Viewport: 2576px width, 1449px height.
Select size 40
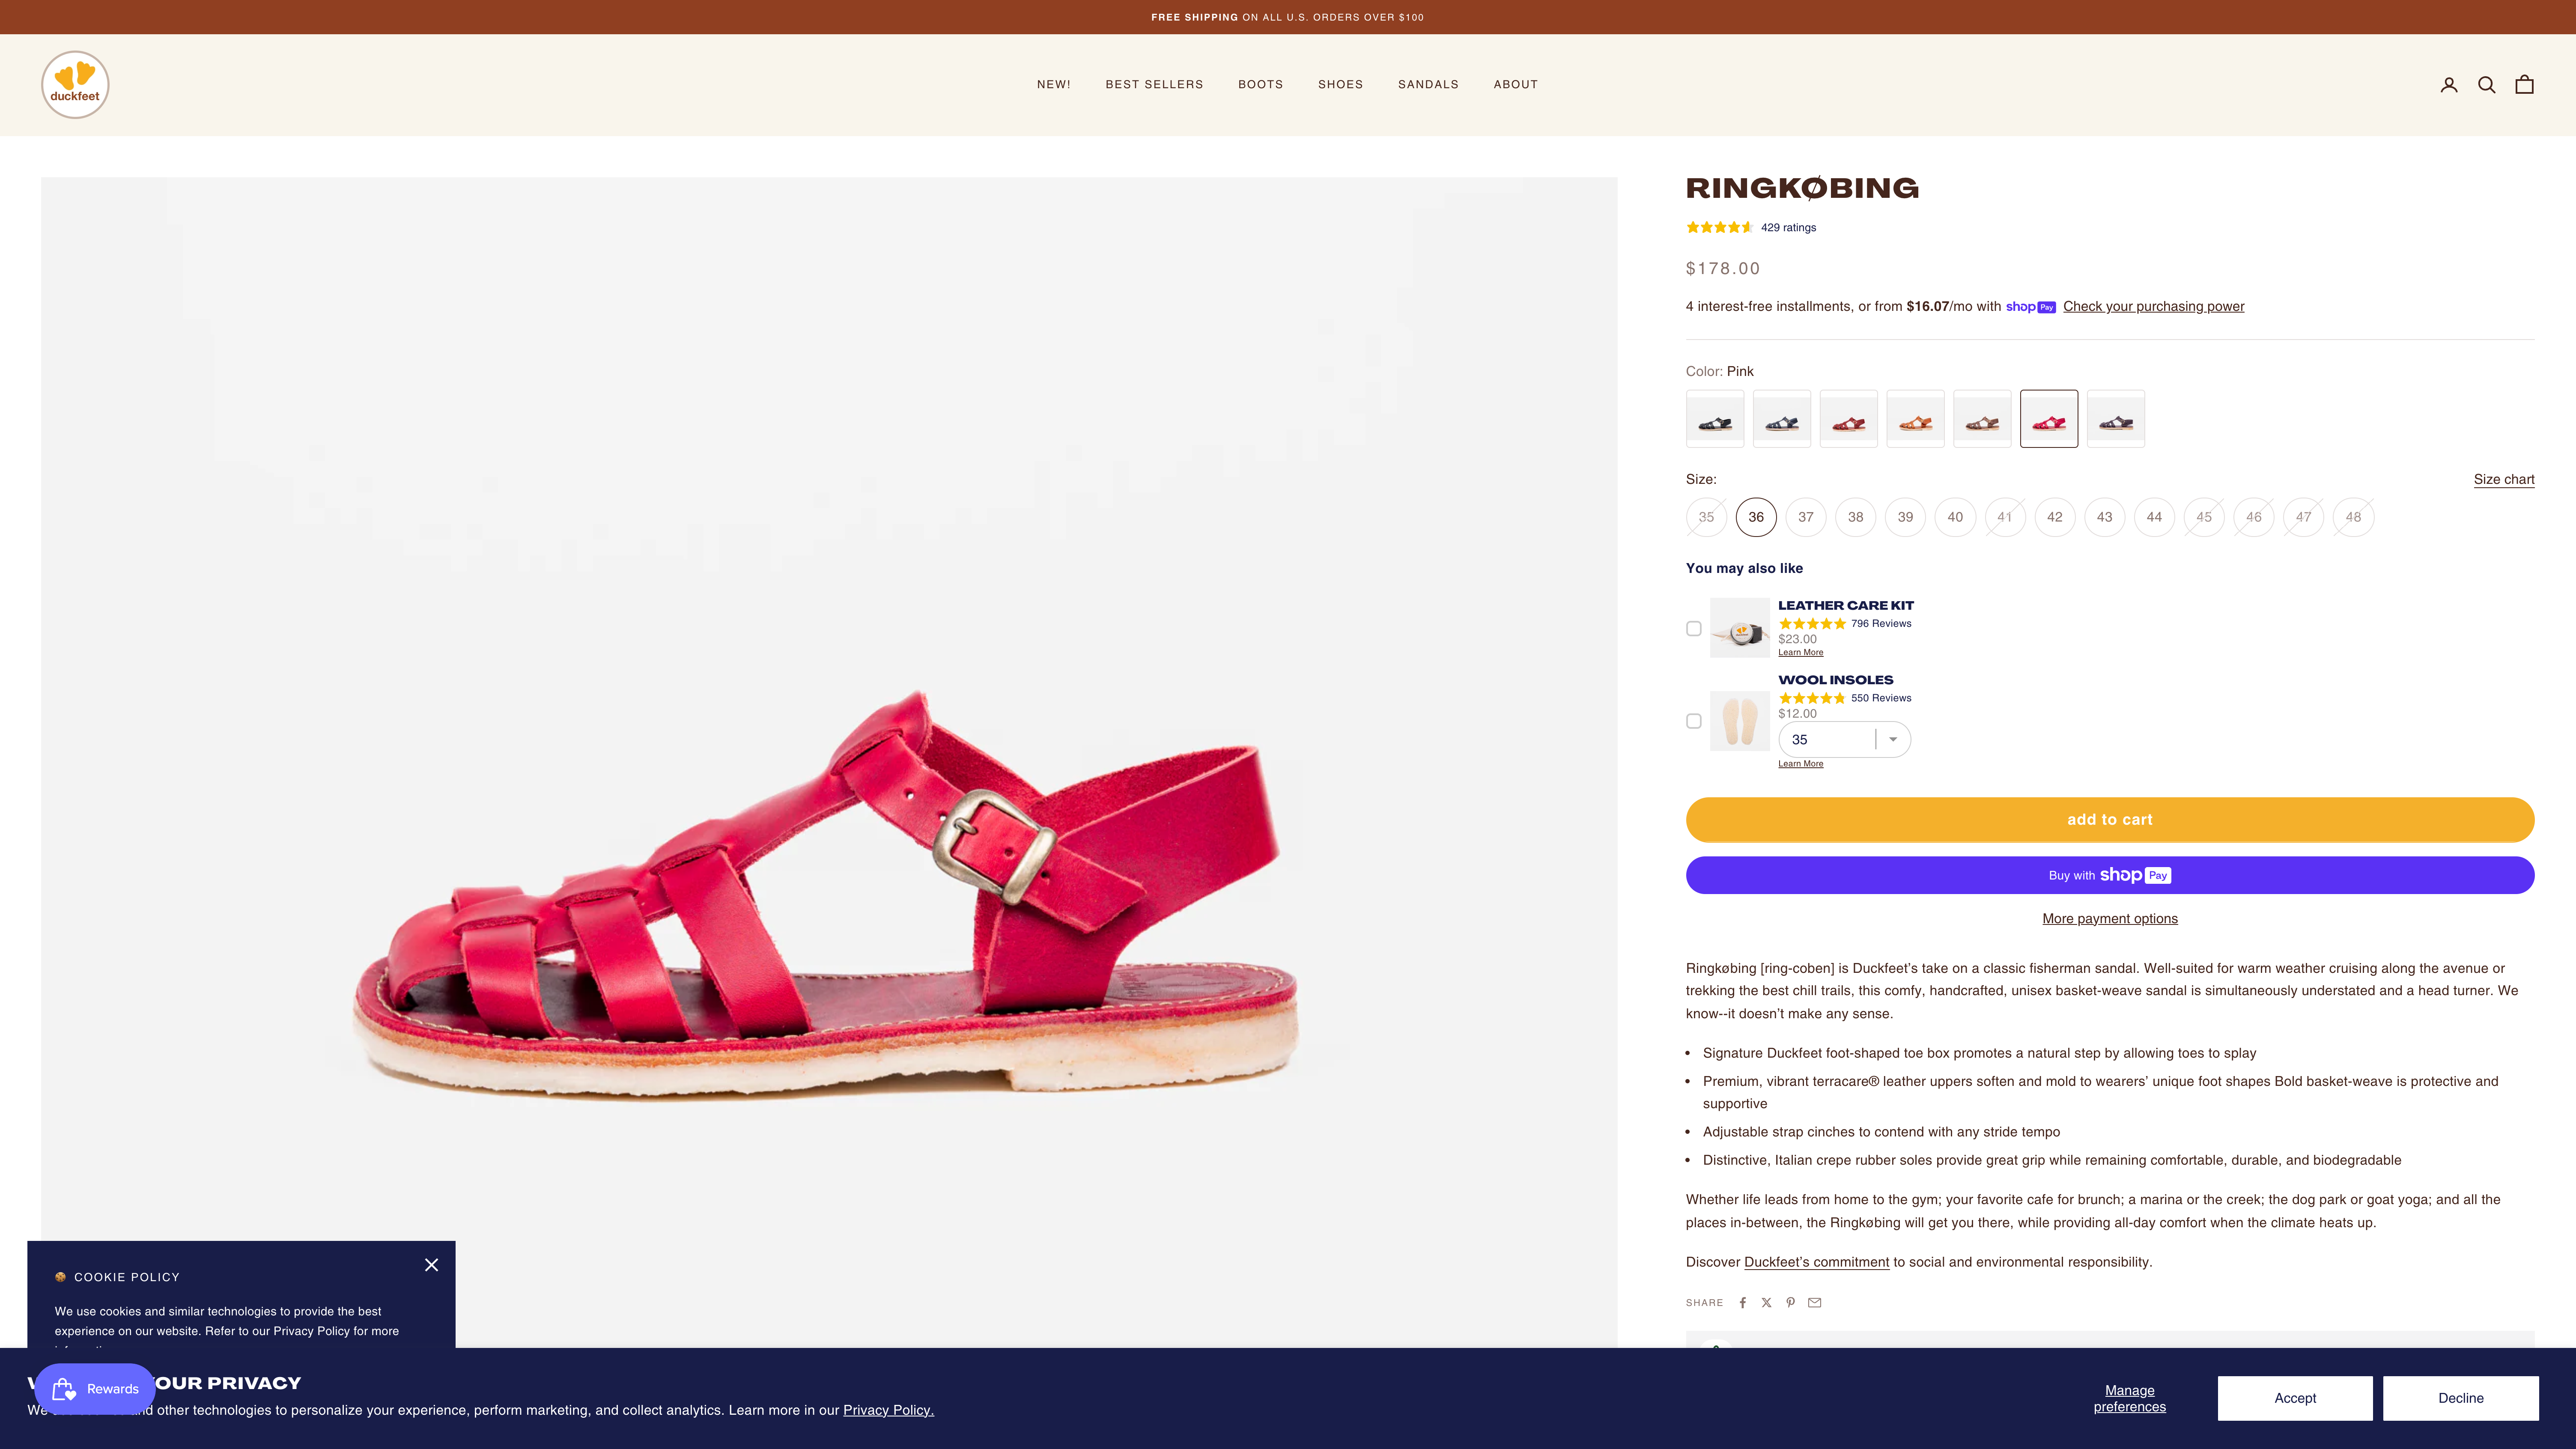tap(1955, 517)
